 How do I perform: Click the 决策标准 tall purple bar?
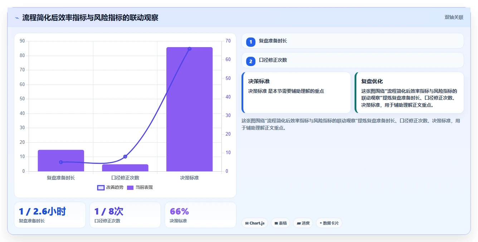(189, 109)
